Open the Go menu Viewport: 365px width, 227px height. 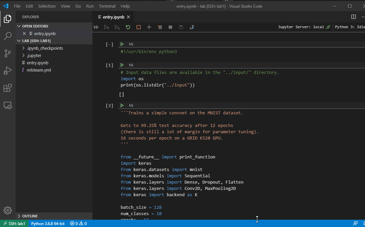(x=78, y=6)
